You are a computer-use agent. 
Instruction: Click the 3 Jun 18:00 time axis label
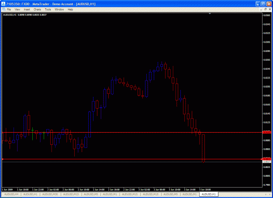point(205,190)
